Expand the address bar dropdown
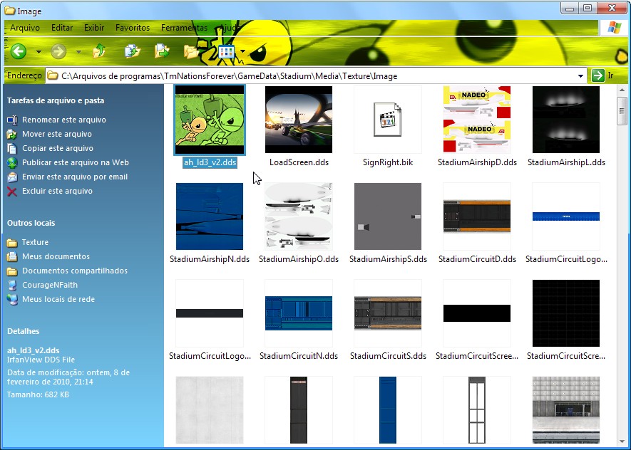631x450 pixels. click(x=580, y=75)
